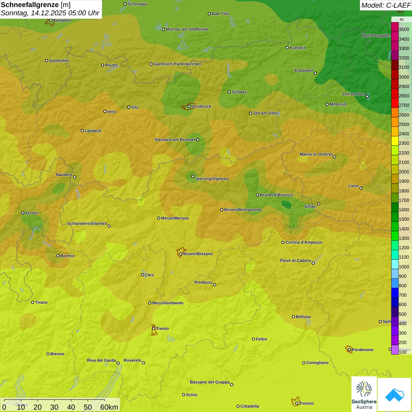The image size is (412, 412).
Task: Click the Mittersill label
Action: pyautogui.click(x=338, y=104)
